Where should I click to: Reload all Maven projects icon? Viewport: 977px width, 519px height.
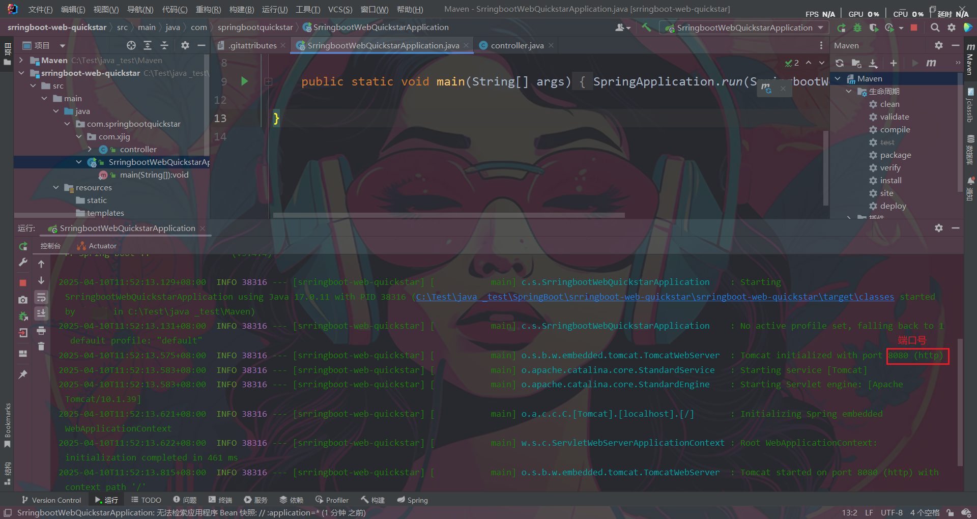click(840, 63)
